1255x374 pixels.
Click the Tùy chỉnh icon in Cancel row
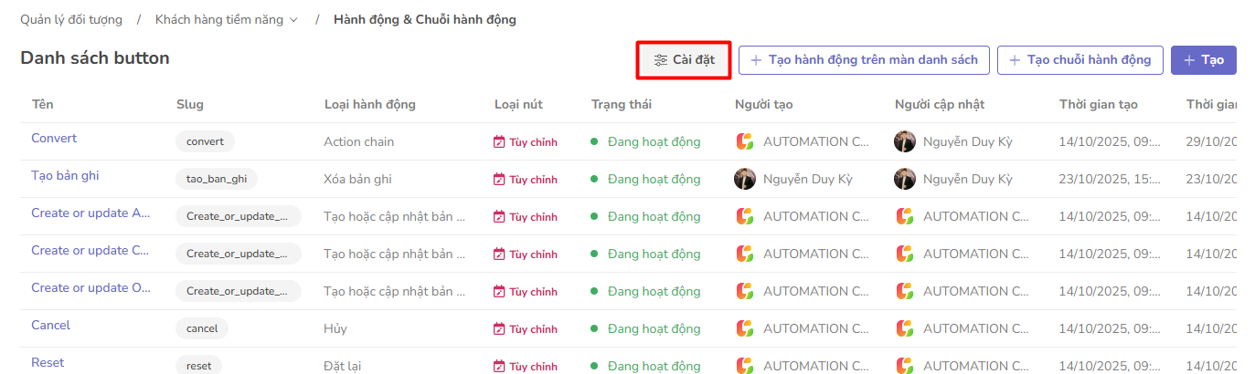pyautogui.click(x=499, y=329)
